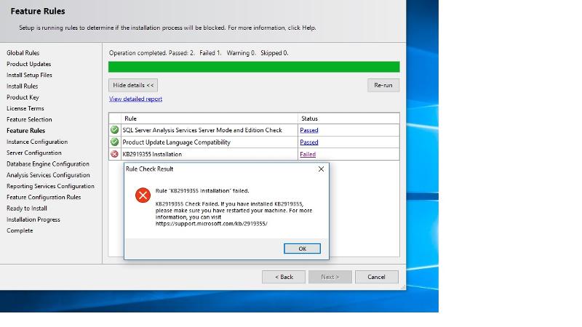Click SQL Server Analysis Services rule name
This screenshot has height=327, width=582.
tap(202, 130)
